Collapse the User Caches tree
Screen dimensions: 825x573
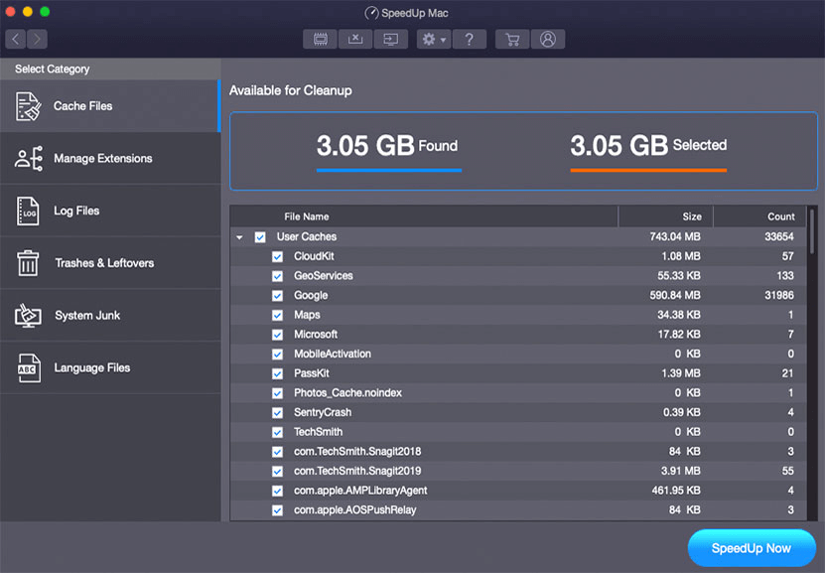239,236
